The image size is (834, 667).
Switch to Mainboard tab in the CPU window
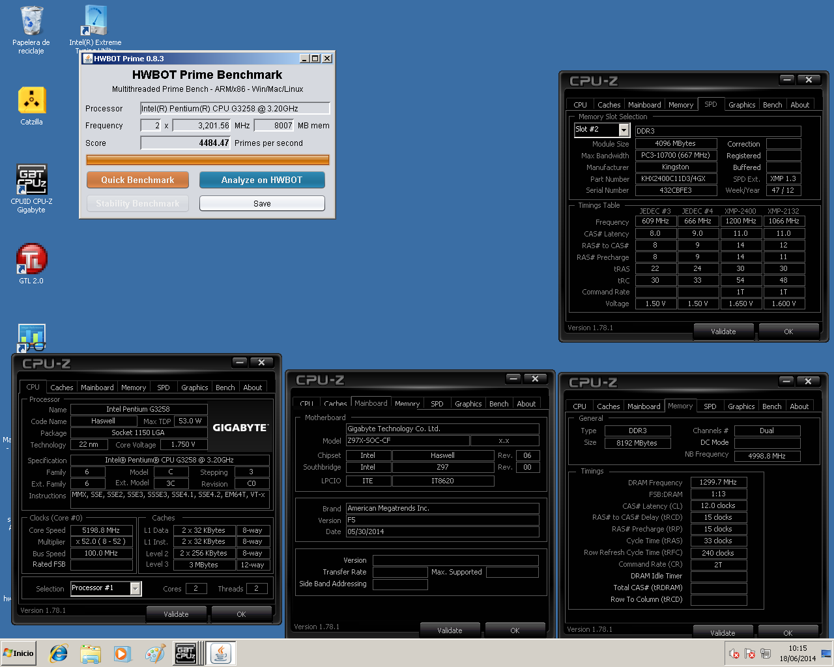(x=97, y=387)
